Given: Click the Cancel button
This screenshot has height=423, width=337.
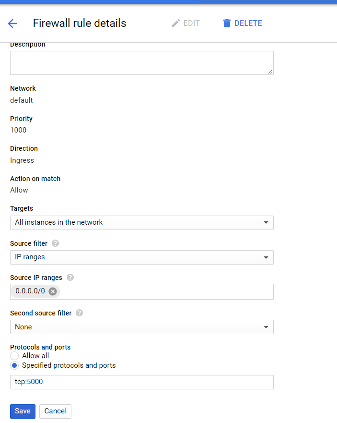Looking at the screenshot, I should 55,411.
